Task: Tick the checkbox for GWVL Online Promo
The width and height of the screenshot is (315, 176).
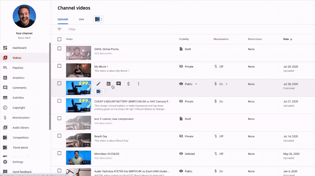Action: click(59, 48)
